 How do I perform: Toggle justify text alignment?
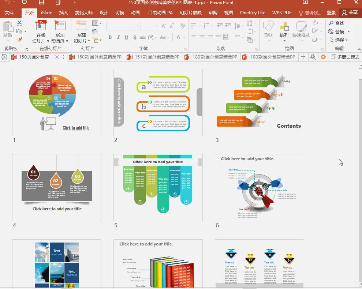point(218,37)
